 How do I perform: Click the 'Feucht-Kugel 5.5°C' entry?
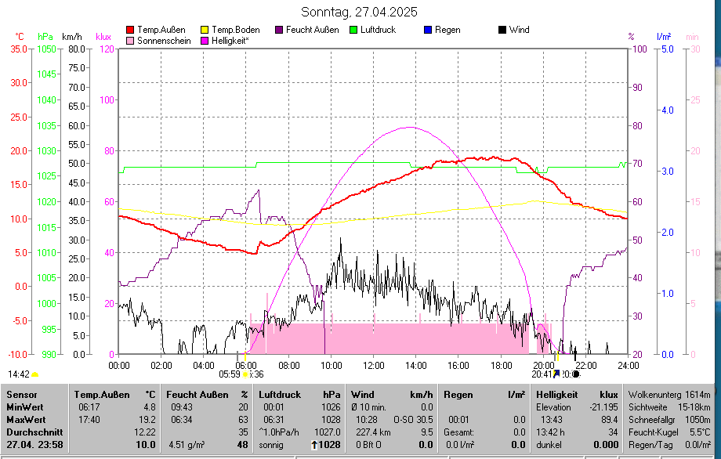(669, 432)
